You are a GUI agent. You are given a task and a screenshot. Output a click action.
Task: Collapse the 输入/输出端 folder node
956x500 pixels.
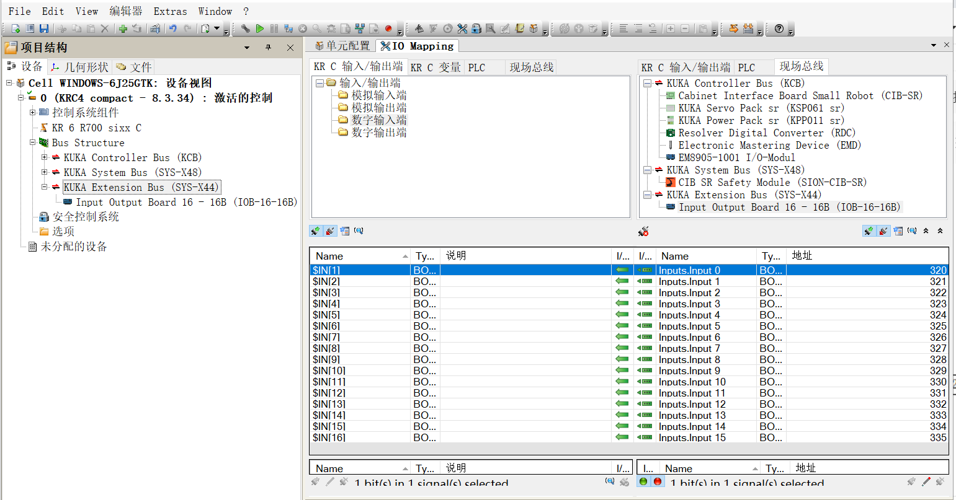pyautogui.click(x=319, y=83)
